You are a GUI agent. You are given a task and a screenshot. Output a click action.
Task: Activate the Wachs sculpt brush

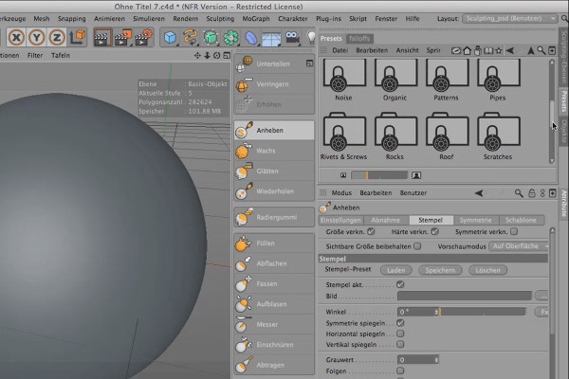(x=274, y=151)
